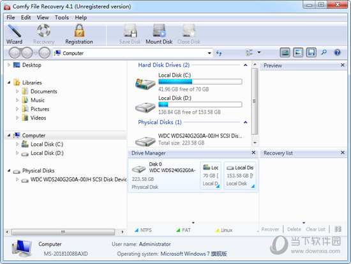Image resolution: width=351 pixels, height=264 pixels.
Task: Open the Tools menu
Action: coord(62,17)
